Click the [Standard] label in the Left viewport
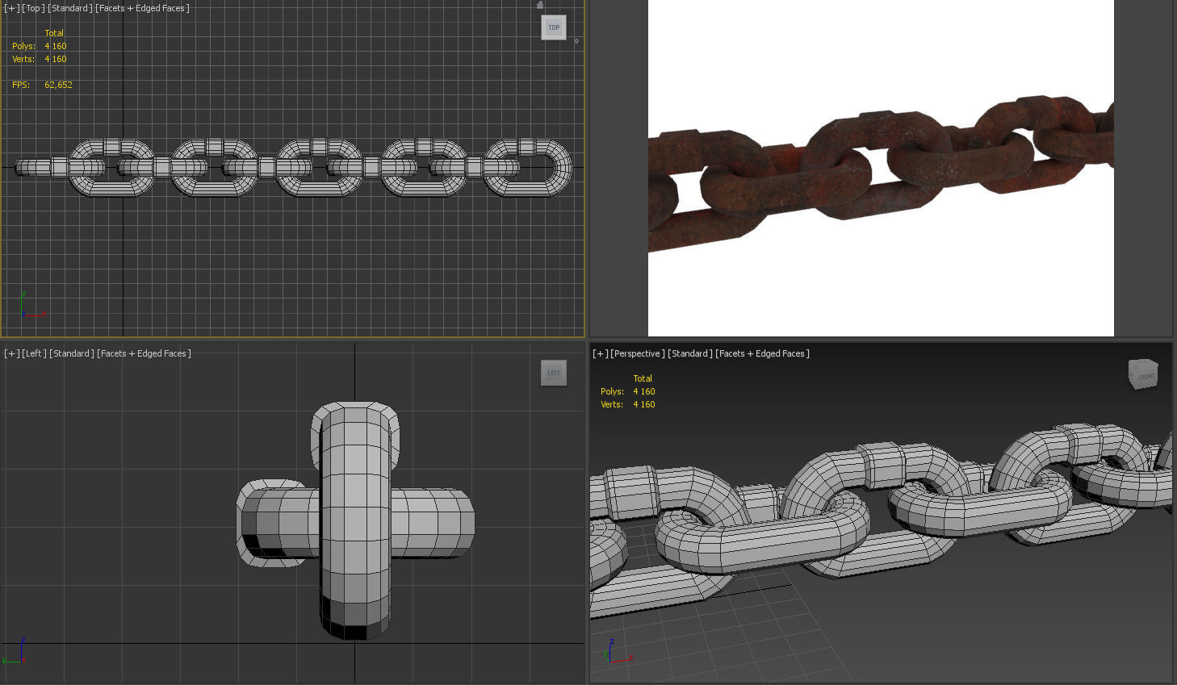The height and width of the screenshot is (685, 1177). (72, 353)
